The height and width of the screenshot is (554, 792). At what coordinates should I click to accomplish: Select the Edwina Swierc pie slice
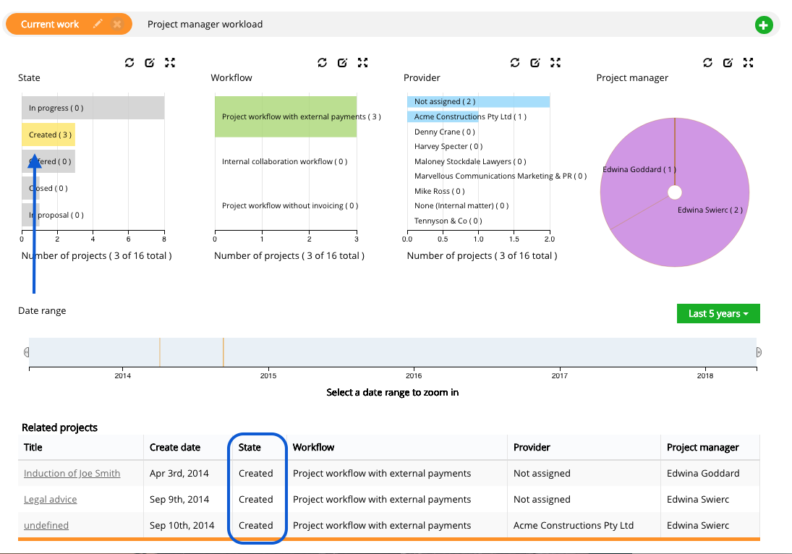point(687,231)
